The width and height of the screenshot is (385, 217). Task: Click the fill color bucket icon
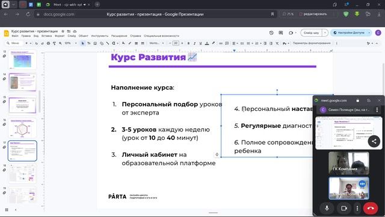(123, 43)
